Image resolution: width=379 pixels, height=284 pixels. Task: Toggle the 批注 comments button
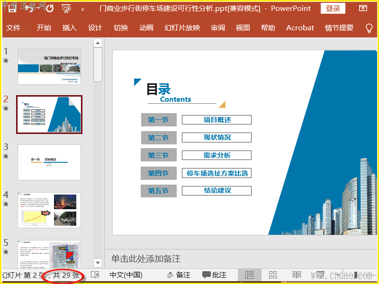click(215, 275)
